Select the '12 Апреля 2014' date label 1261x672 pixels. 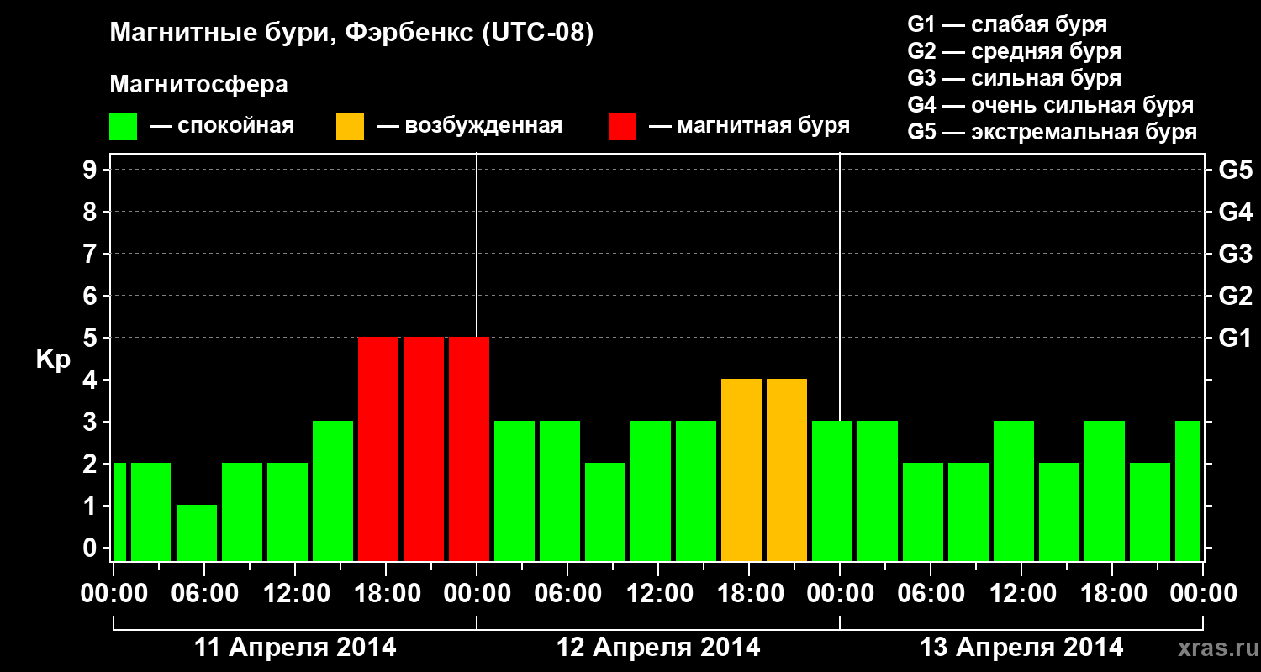pyautogui.click(x=658, y=648)
